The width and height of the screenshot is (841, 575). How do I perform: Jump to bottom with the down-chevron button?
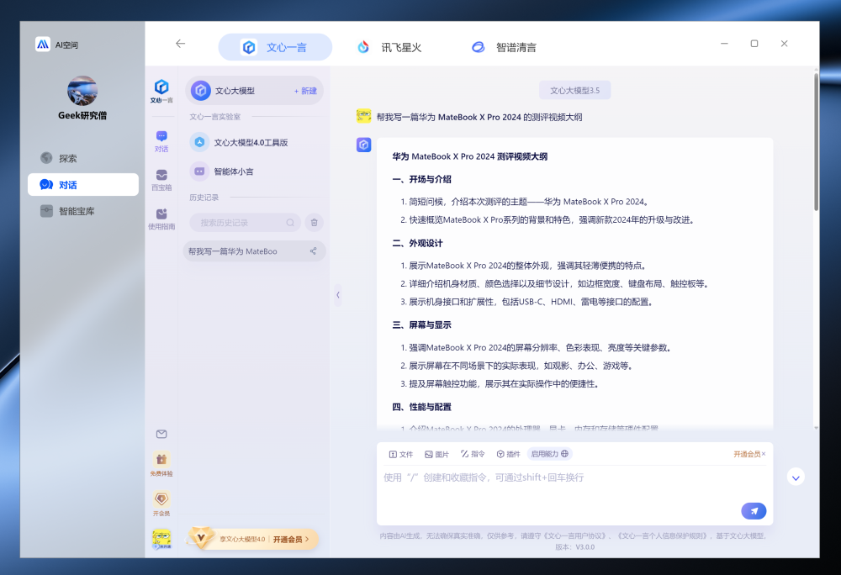[x=796, y=477]
